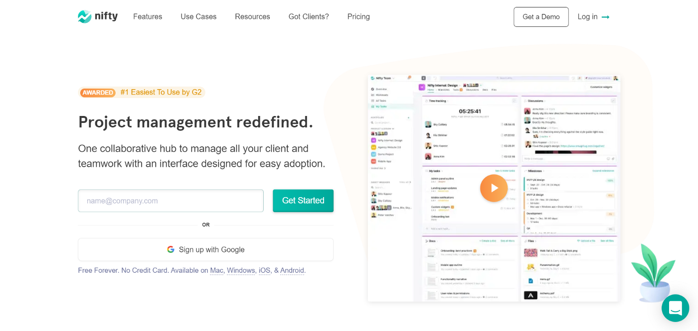Open the Resources menu

point(252,16)
